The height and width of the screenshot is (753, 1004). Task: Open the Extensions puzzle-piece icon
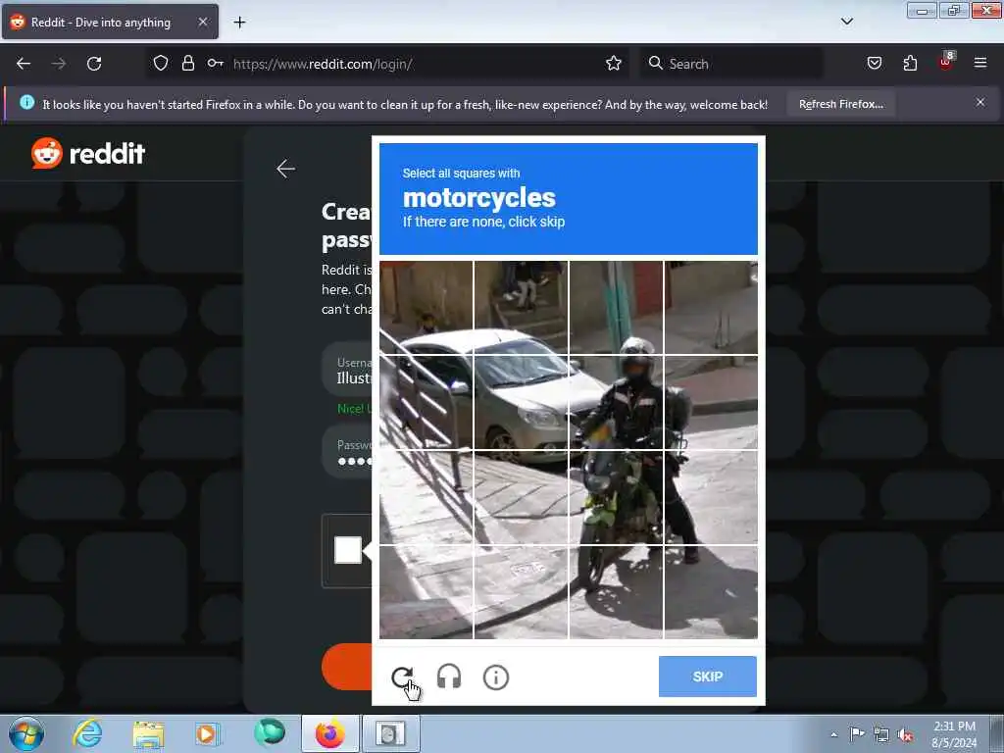coord(910,64)
